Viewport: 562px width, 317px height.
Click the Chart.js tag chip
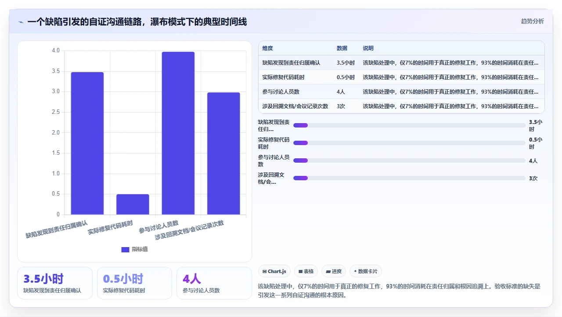tap(274, 271)
